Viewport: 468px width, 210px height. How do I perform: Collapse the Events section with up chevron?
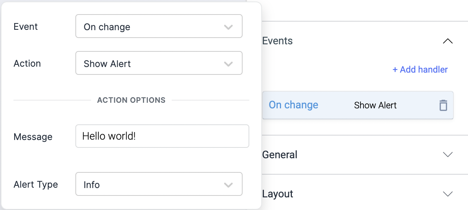pos(447,41)
